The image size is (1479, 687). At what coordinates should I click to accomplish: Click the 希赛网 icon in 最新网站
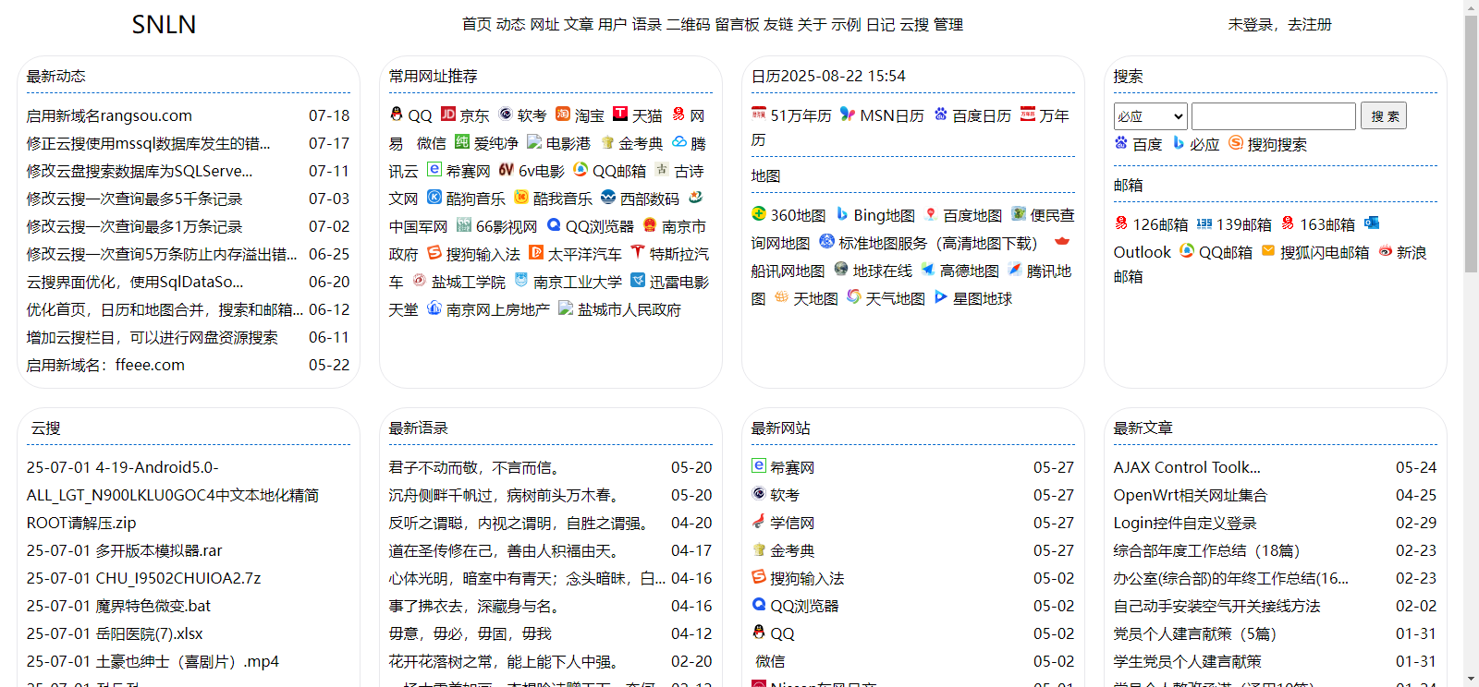pyautogui.click(x=759, y=466)
